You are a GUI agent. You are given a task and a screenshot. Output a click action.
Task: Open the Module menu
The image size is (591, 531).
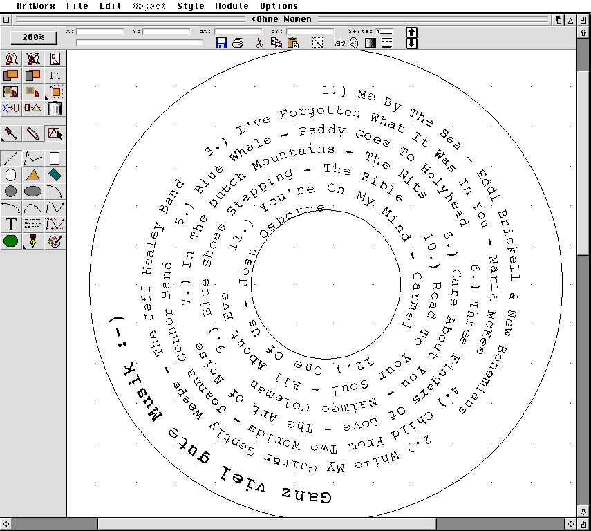(x=232, y=6)
